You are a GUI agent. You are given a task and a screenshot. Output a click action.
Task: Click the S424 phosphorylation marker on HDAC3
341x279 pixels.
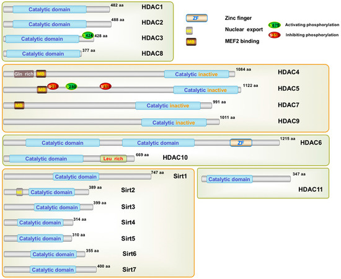tap(88, 35)
